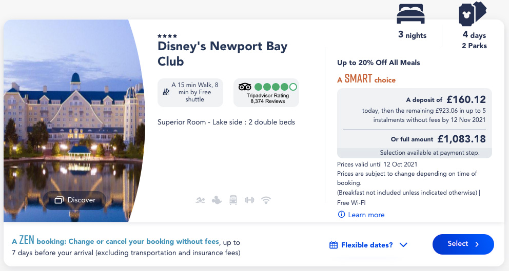This screenshot has height=271, width=509.
Task: Open Disney's Newport Bay Club hotel title
Action: point(222,53)
